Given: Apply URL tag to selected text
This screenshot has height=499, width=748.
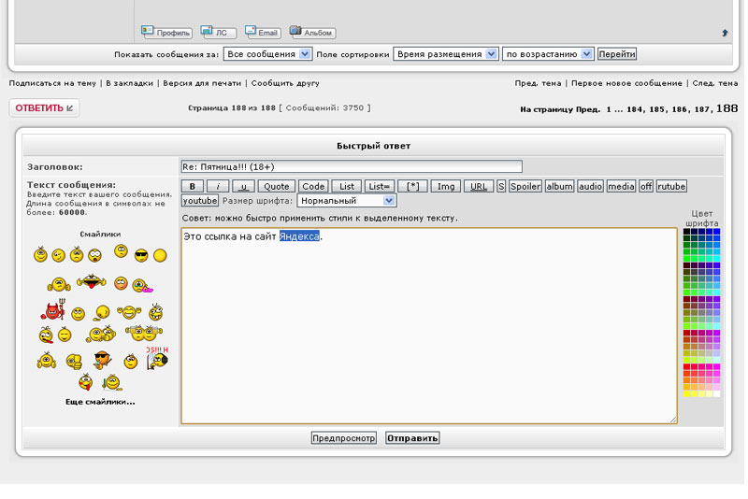Looking at the screenshot, I should tap(478, 186).
